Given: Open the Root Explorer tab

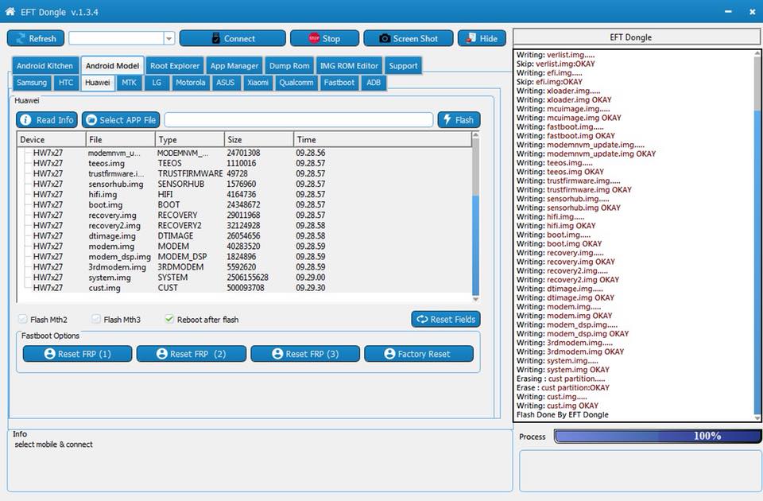Looking at the screenshot, I should click(x=175, y=66).
